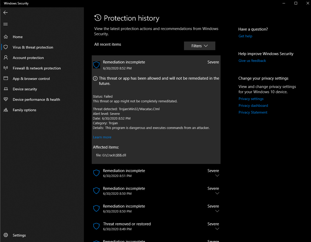The height and width of the screenshot is (242, 311).
Task: Click the Status: Failed text
Action: pos(103,97)
